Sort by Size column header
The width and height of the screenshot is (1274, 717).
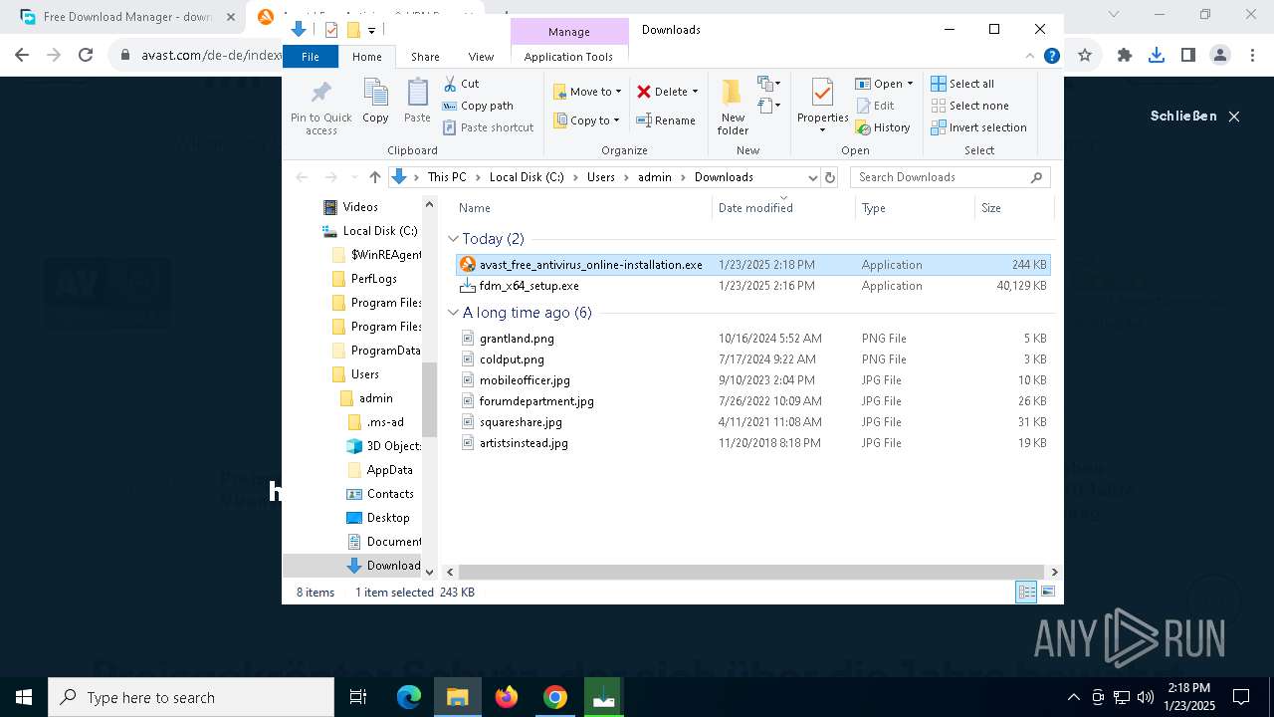pos(1012,208)
